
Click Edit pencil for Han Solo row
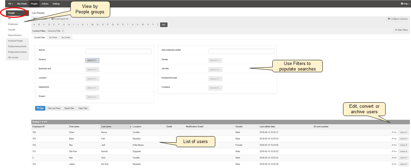[x=394, y=158]
